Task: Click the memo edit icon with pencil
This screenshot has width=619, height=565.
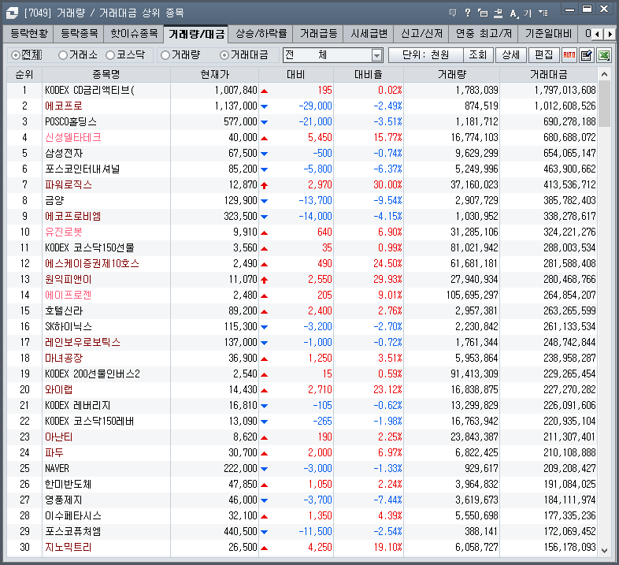Action: 587,55
